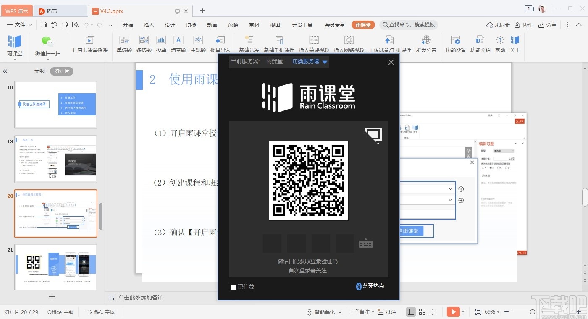Insert a 单选题 single-choice question
Viewport: 588px width, 319px height.
(124, 41)
